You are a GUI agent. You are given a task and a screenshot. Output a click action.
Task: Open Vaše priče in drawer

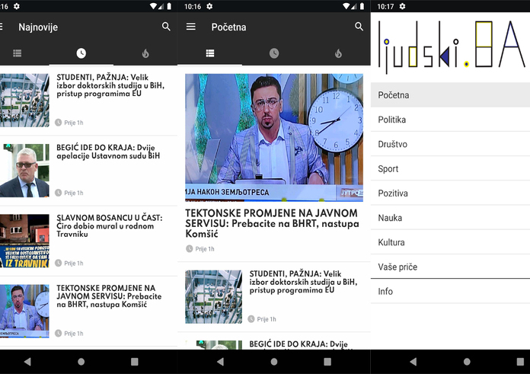450,267
